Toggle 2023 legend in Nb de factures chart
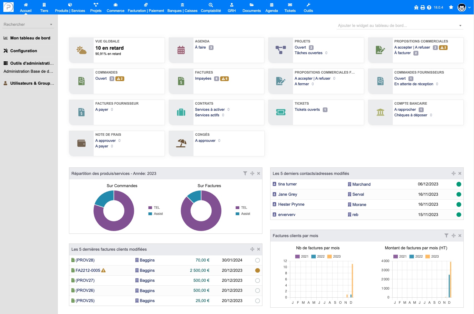 pyautogui.click(x=334, y=257)
